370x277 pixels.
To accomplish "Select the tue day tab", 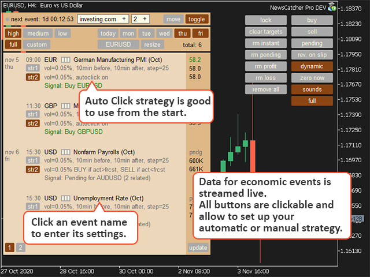I will (146, 33).
